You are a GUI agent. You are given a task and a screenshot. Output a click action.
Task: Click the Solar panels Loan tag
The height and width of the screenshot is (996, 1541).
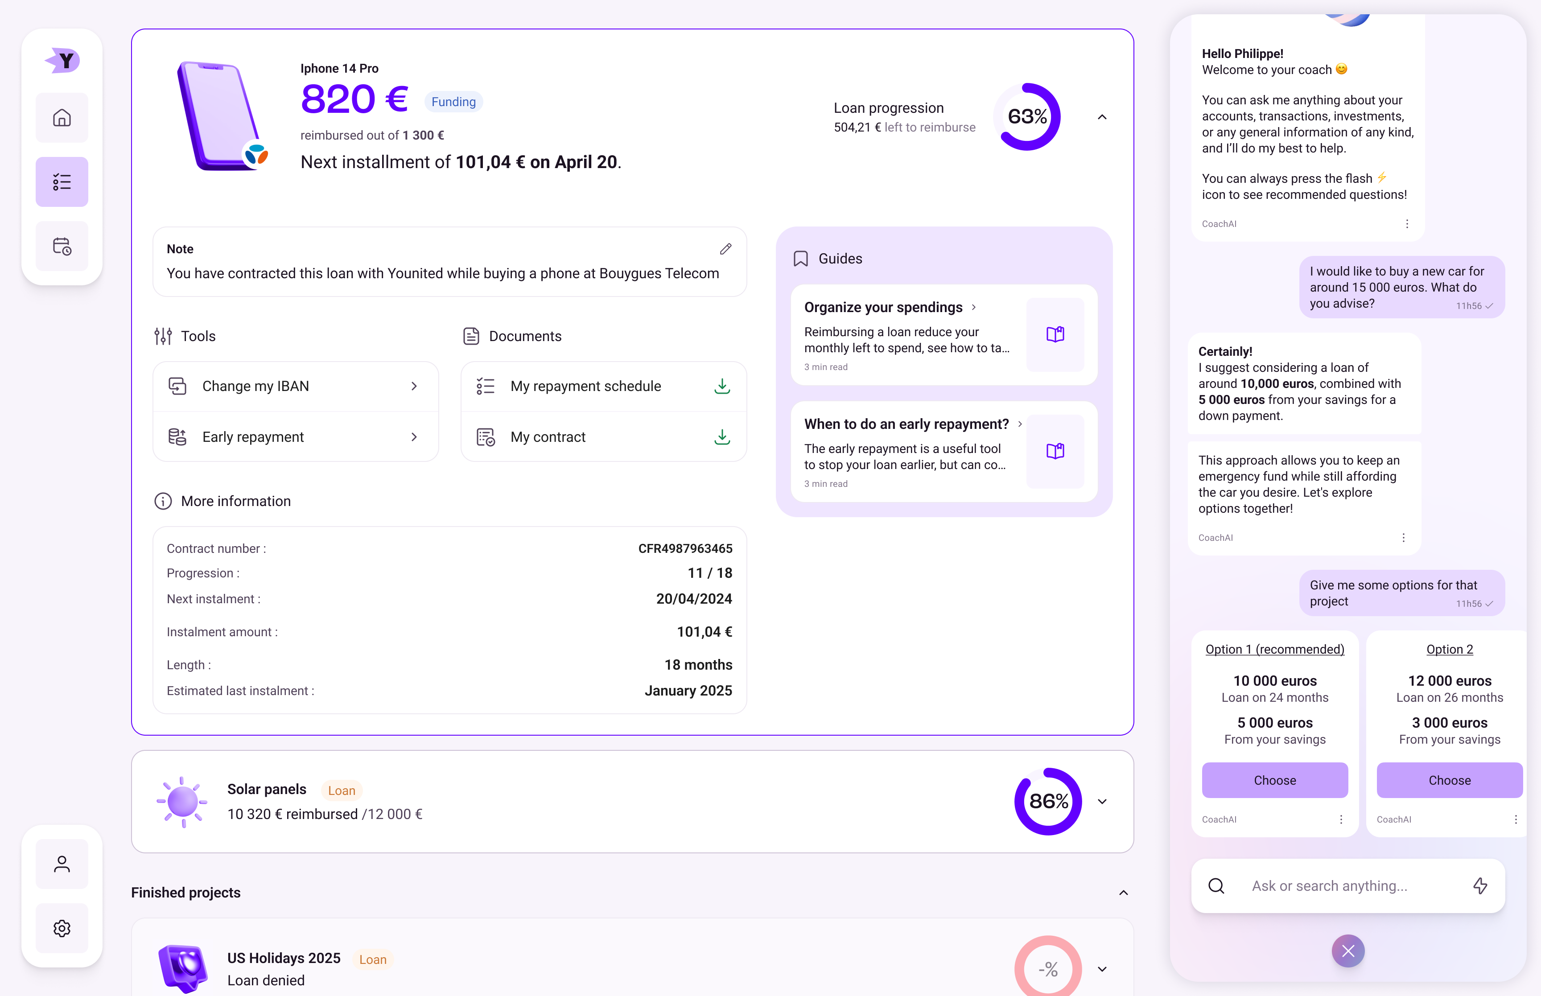(x=342, y=790)
